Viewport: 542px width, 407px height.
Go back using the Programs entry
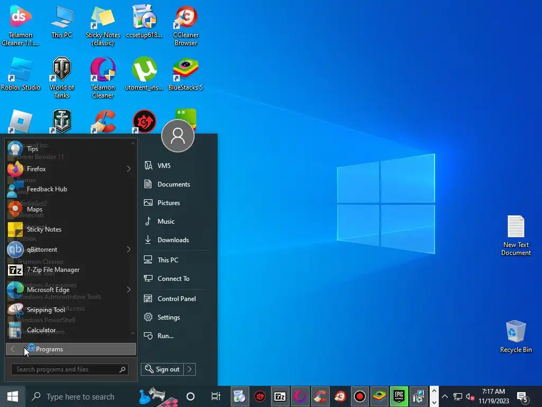[x=71, y=349]
